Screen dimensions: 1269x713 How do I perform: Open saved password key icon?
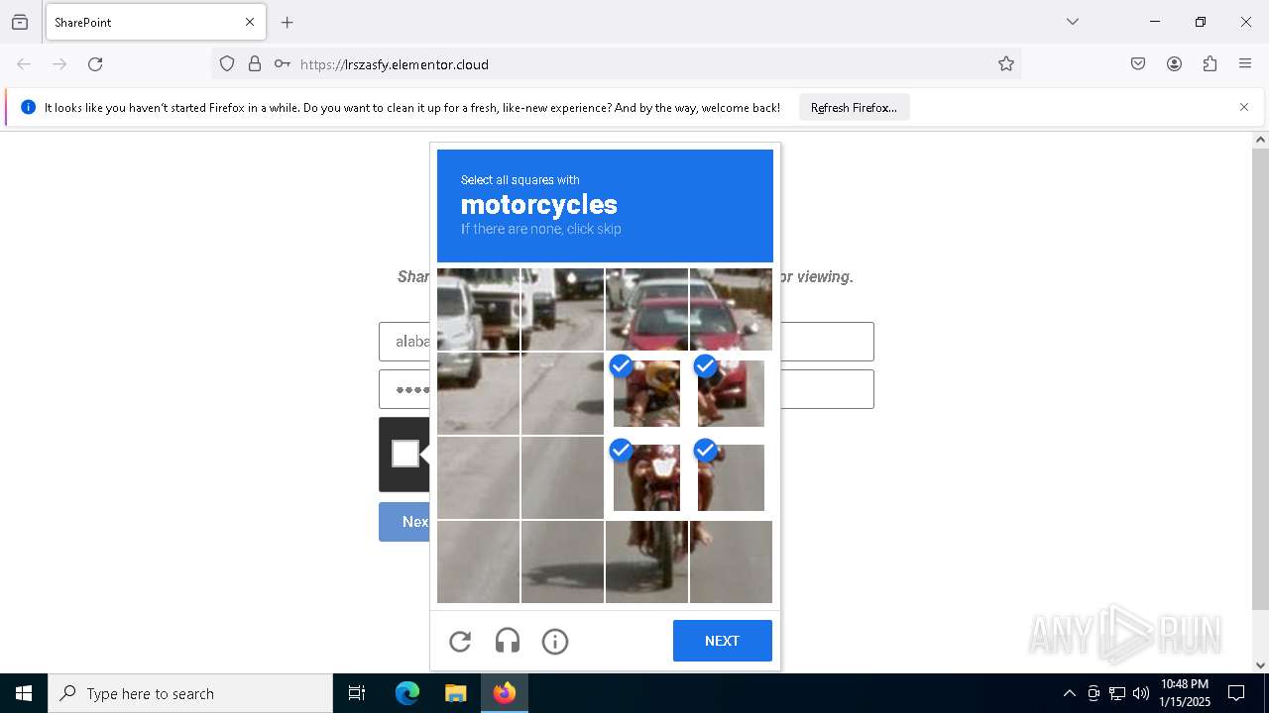283,64
